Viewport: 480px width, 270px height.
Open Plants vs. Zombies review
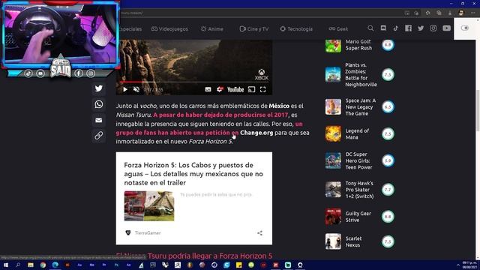coord(361,75)
